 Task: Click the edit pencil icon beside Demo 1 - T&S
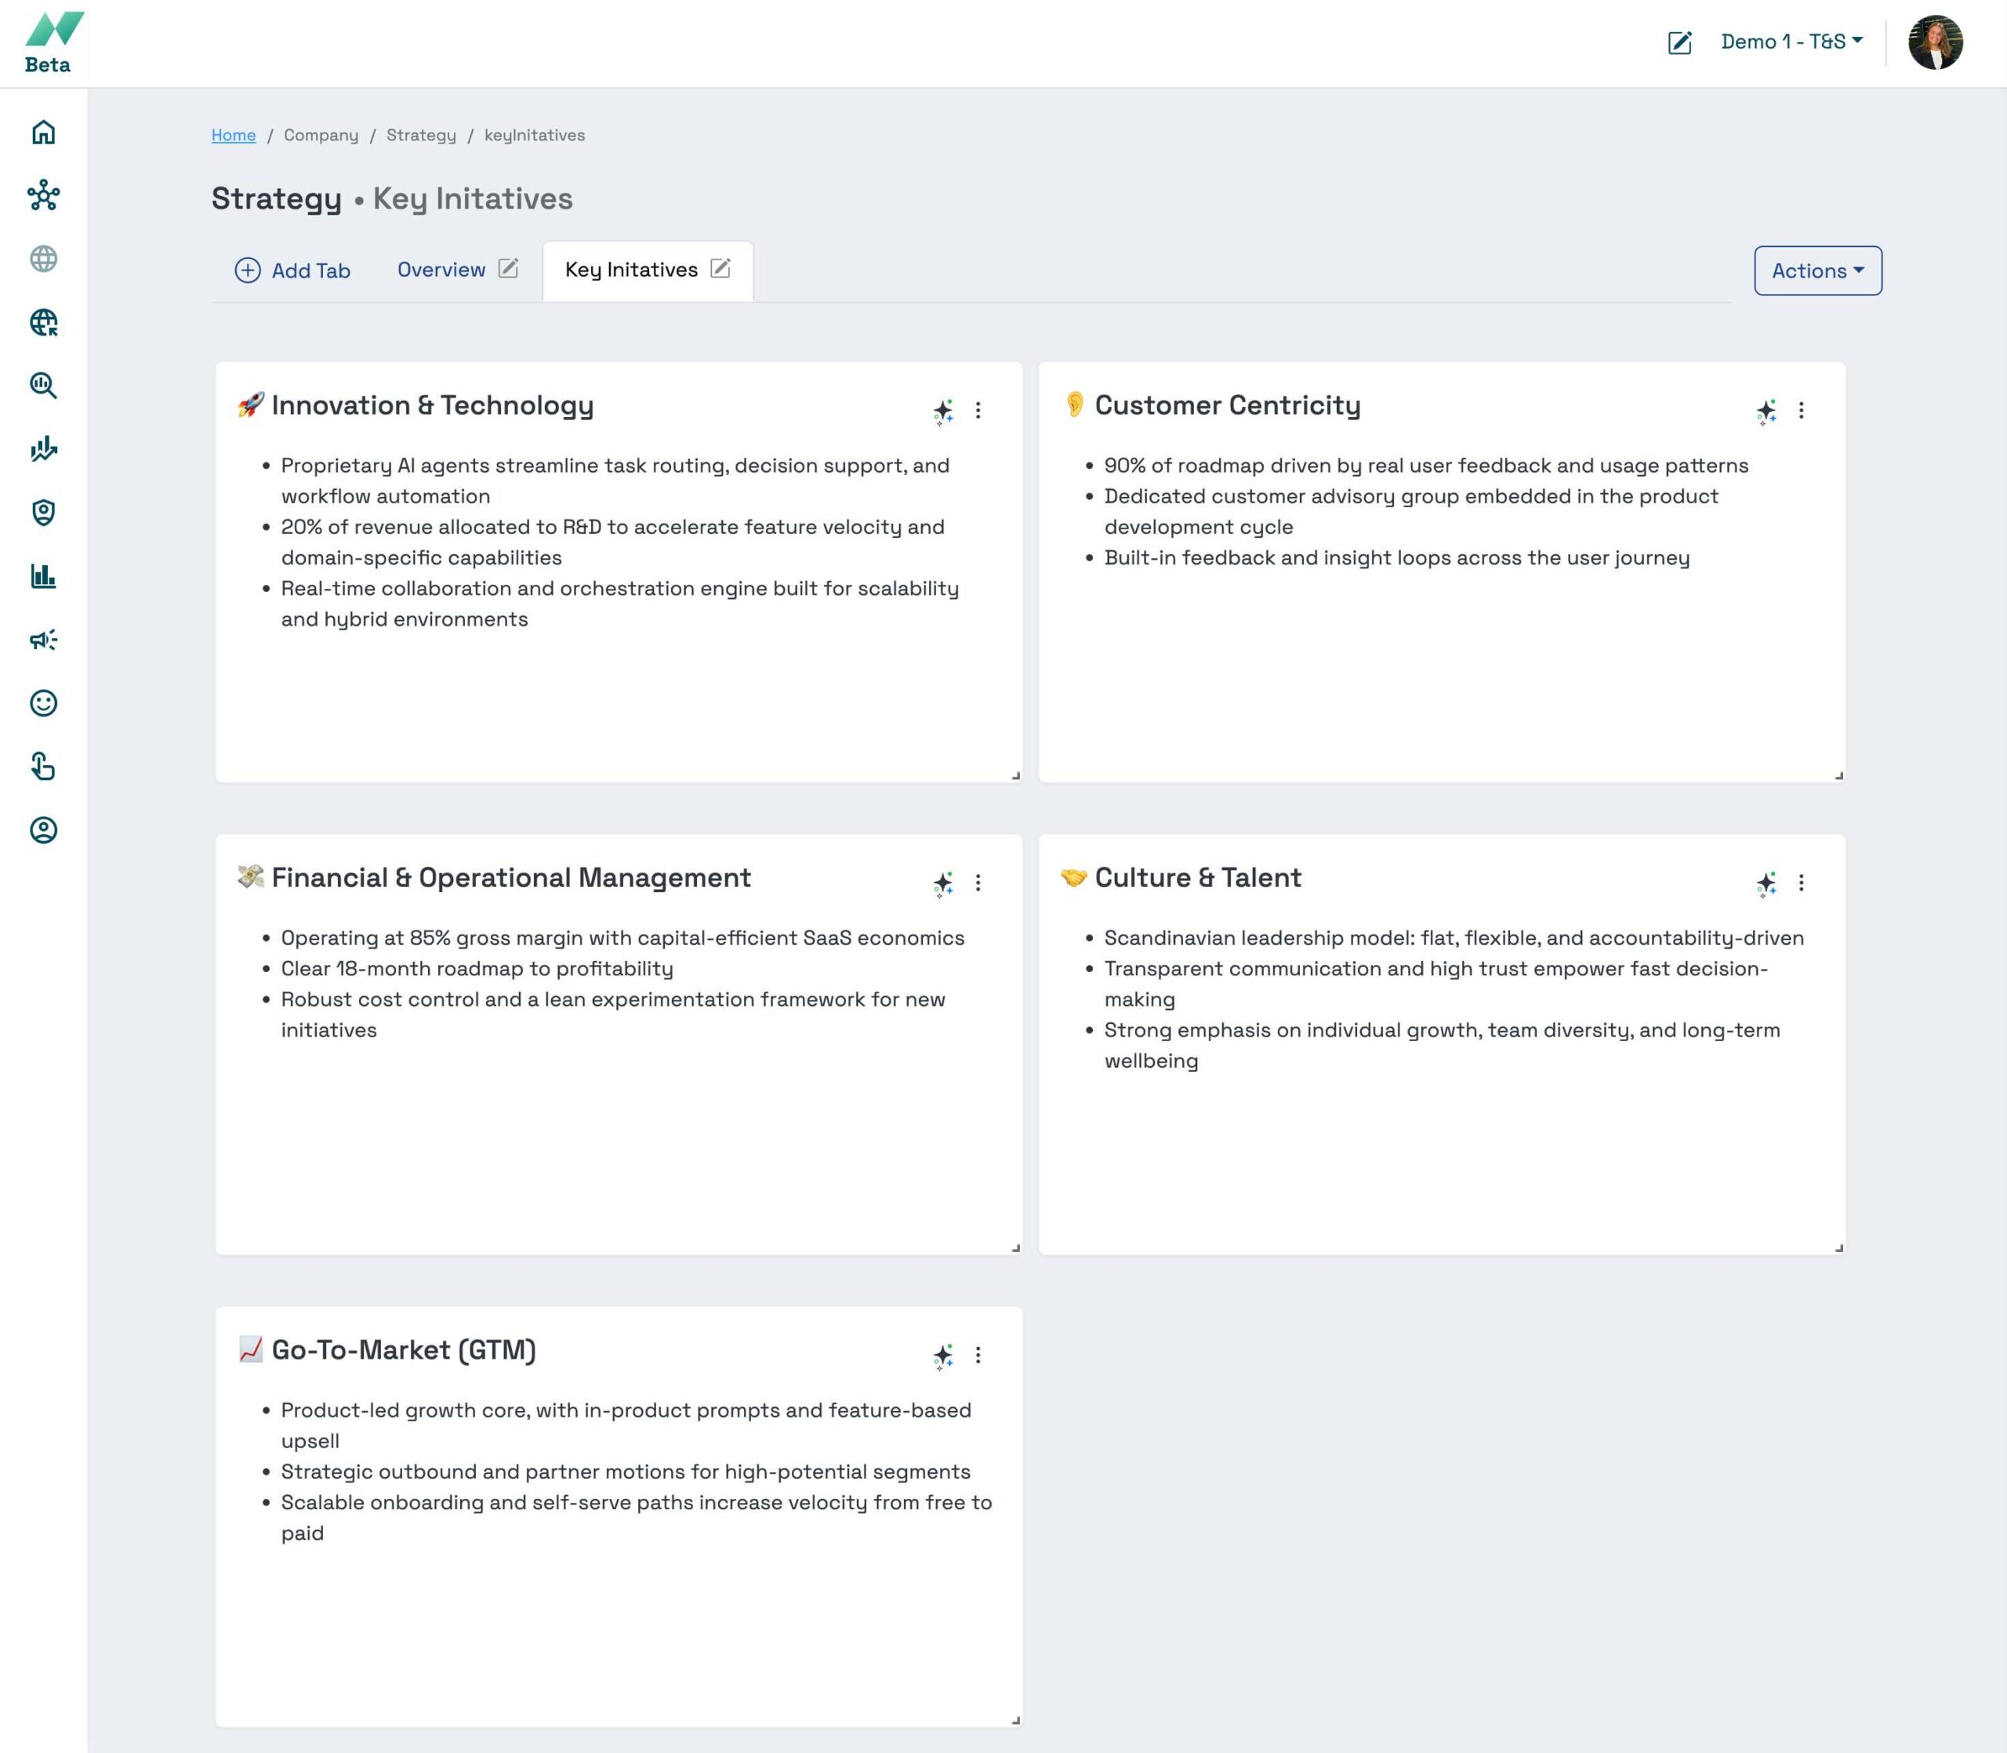pos(1679,42)
